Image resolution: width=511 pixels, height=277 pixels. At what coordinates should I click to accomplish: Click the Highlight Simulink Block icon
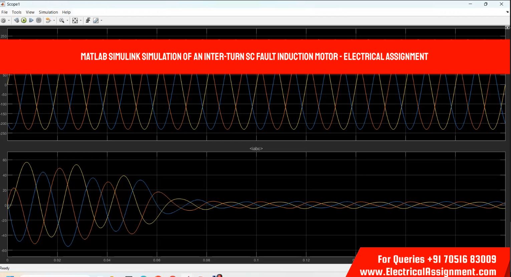coord(48,20)
